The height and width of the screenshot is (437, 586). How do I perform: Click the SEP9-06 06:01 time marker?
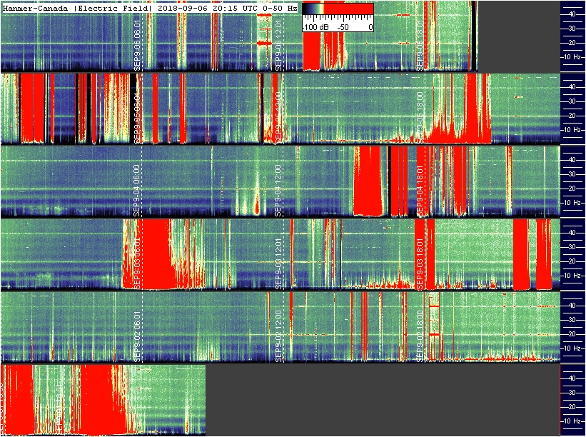137,46
